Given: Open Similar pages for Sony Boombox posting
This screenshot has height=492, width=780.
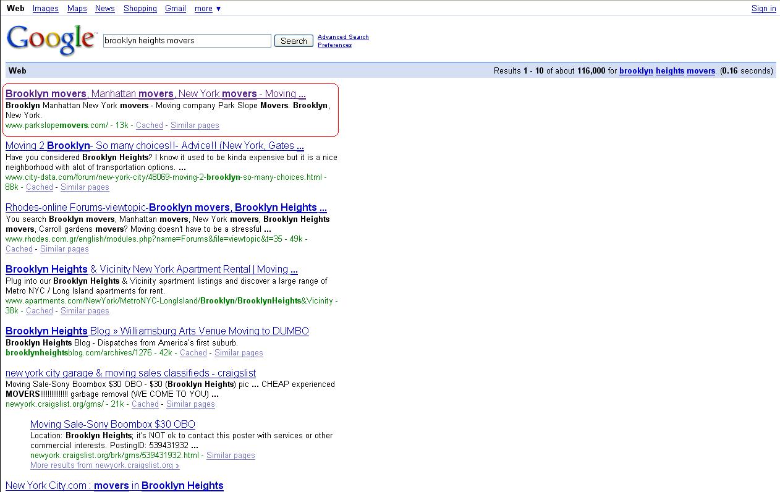Looking at the screenshot, I should click(231, 456).
